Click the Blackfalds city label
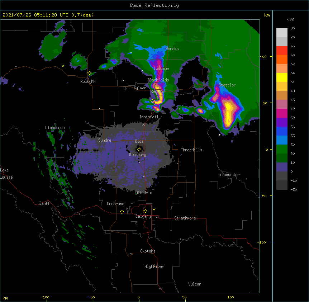This screenshot has height=302, width=309. coord(158,80)
